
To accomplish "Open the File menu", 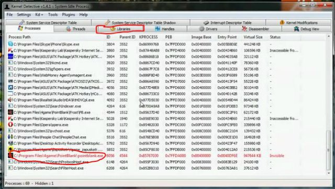I will (x=9, y=15).
